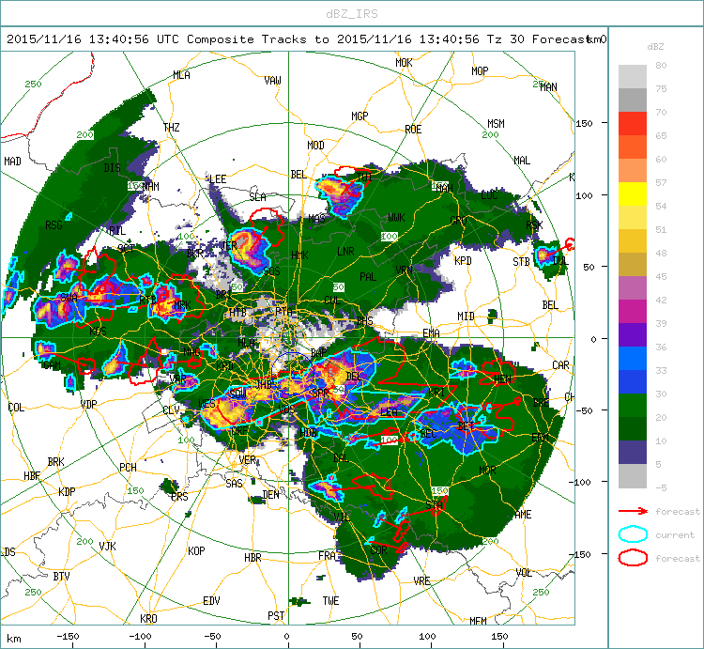The height and width of the screenshot is (649, 704).
Task: Click the Composite Tracks timestamp header line
Action: (x=306, y=39)
